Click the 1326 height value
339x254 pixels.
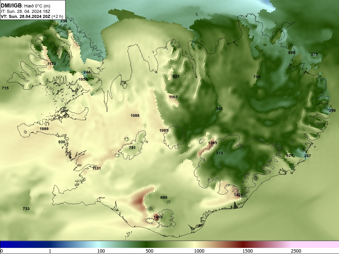click(x=238, y=195)
